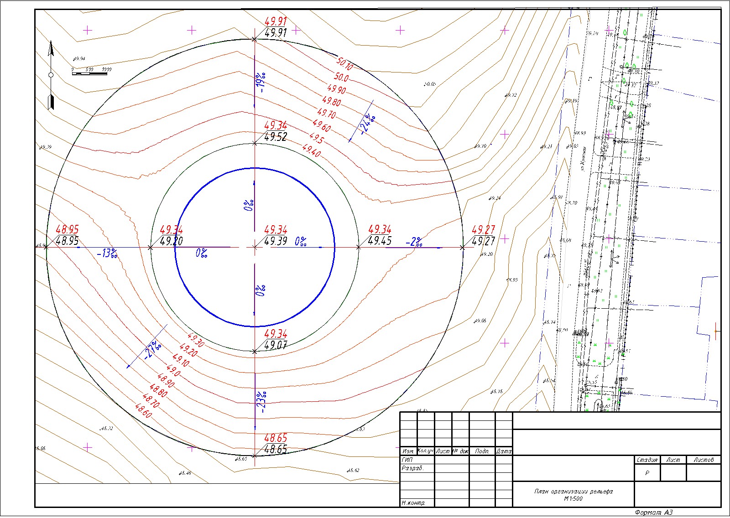
Task: Select the 48.90 contour label
Action: pyautogui.click(x=166, y=381)
